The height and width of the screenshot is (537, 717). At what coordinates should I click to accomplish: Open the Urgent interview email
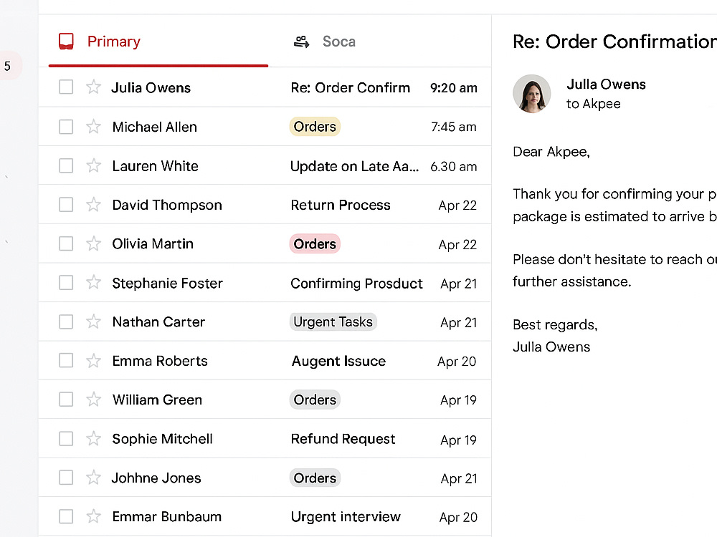pos(346,517)
